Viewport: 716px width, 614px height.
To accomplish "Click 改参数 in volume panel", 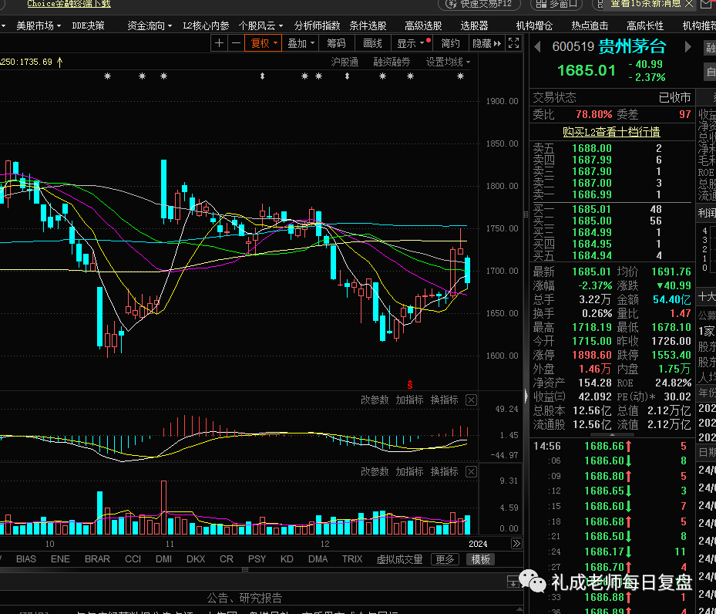I will point(375,471).
